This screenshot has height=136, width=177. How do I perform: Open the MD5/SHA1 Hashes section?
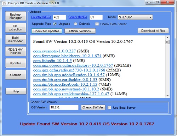click(16, 51)
